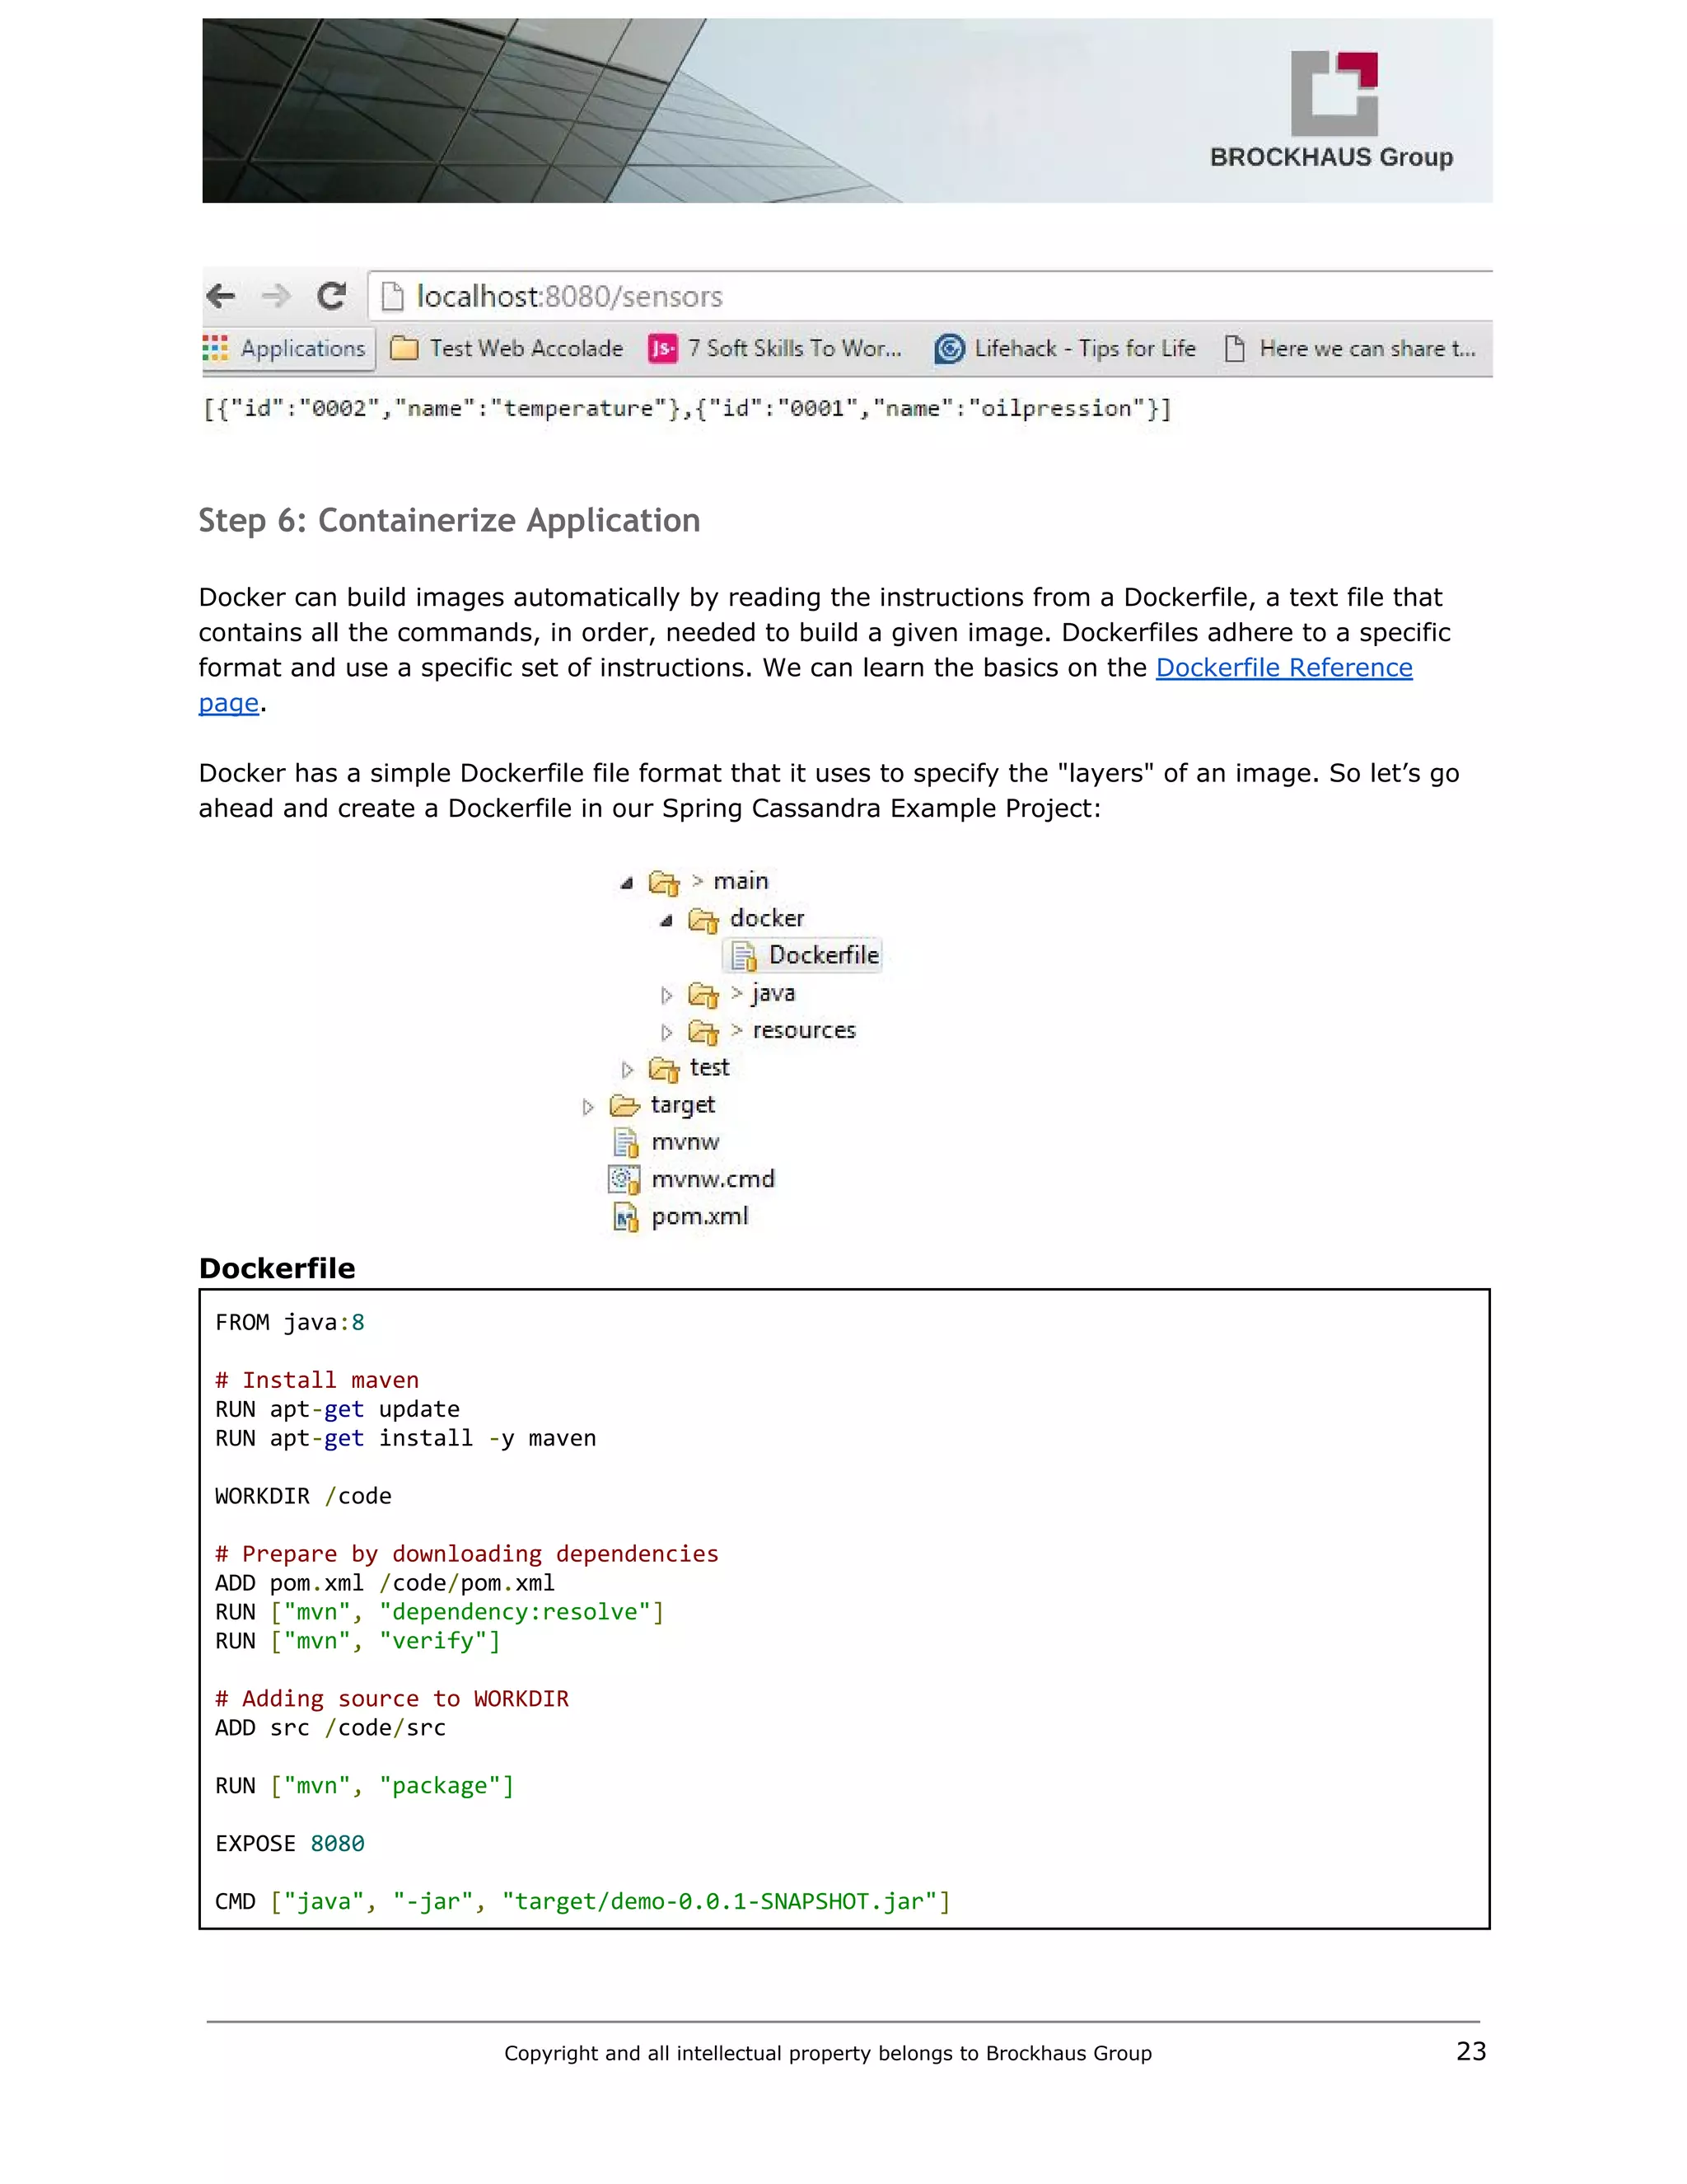1687x2184 pixels.
Task: Collapse the main folder in project tree
Action: tap(627, 883)
